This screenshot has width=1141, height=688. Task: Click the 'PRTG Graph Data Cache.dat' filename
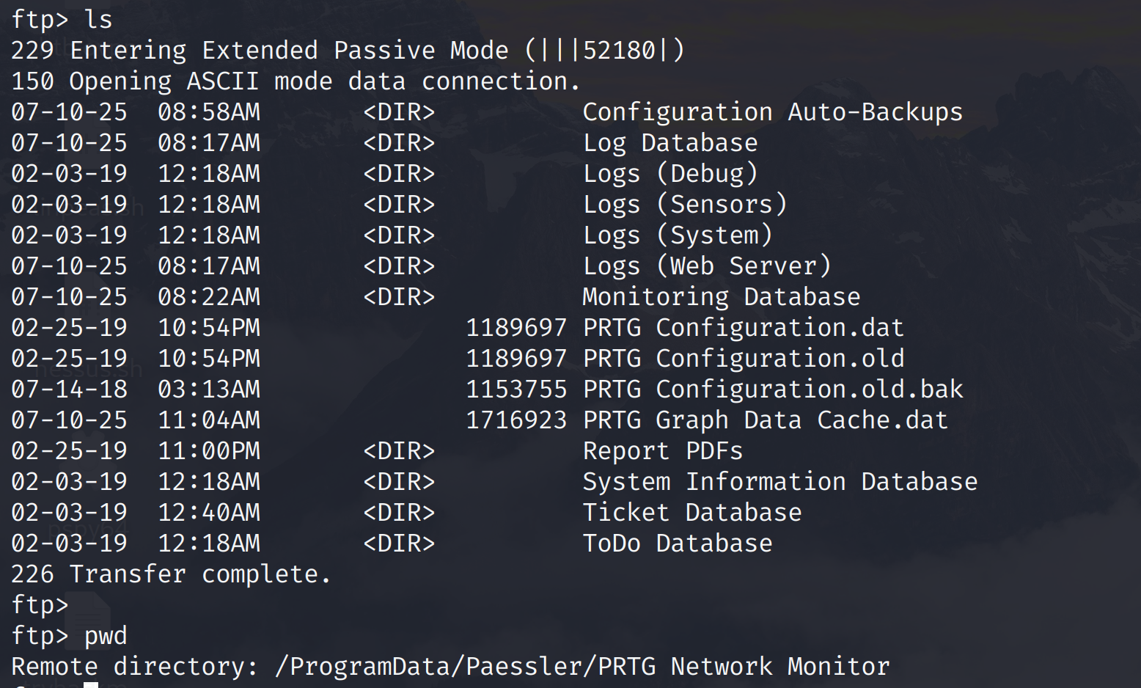point(766,420)
